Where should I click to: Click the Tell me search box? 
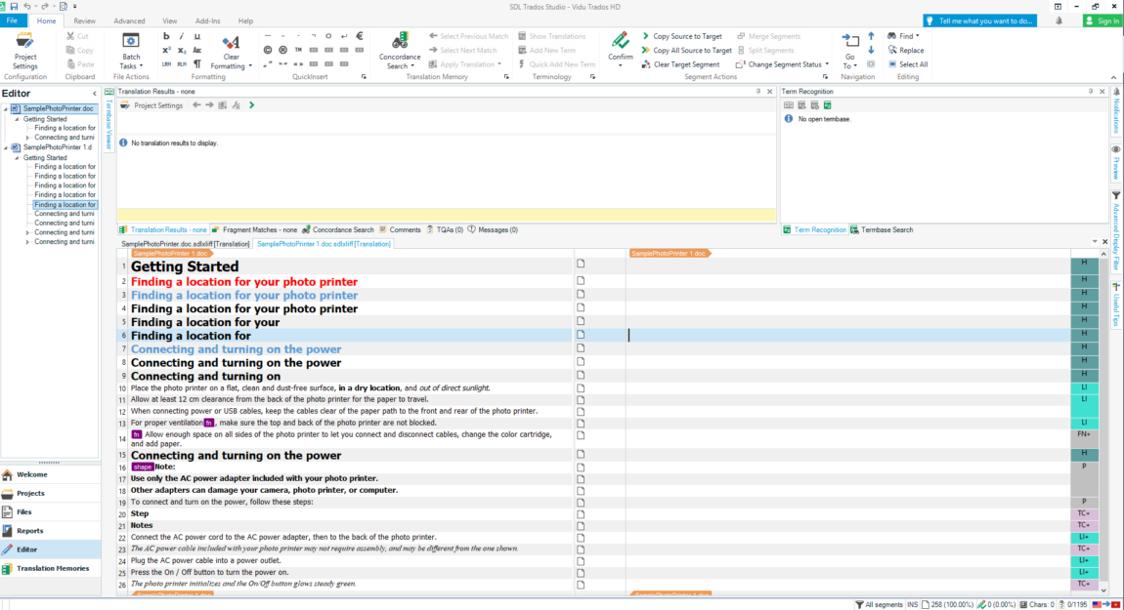pyautogui.click(x=980, y=20)
